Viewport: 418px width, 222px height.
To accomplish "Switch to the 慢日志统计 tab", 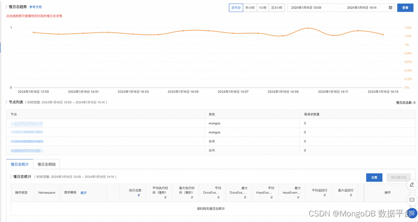I will pyautogui.click(x=20, y=164).
